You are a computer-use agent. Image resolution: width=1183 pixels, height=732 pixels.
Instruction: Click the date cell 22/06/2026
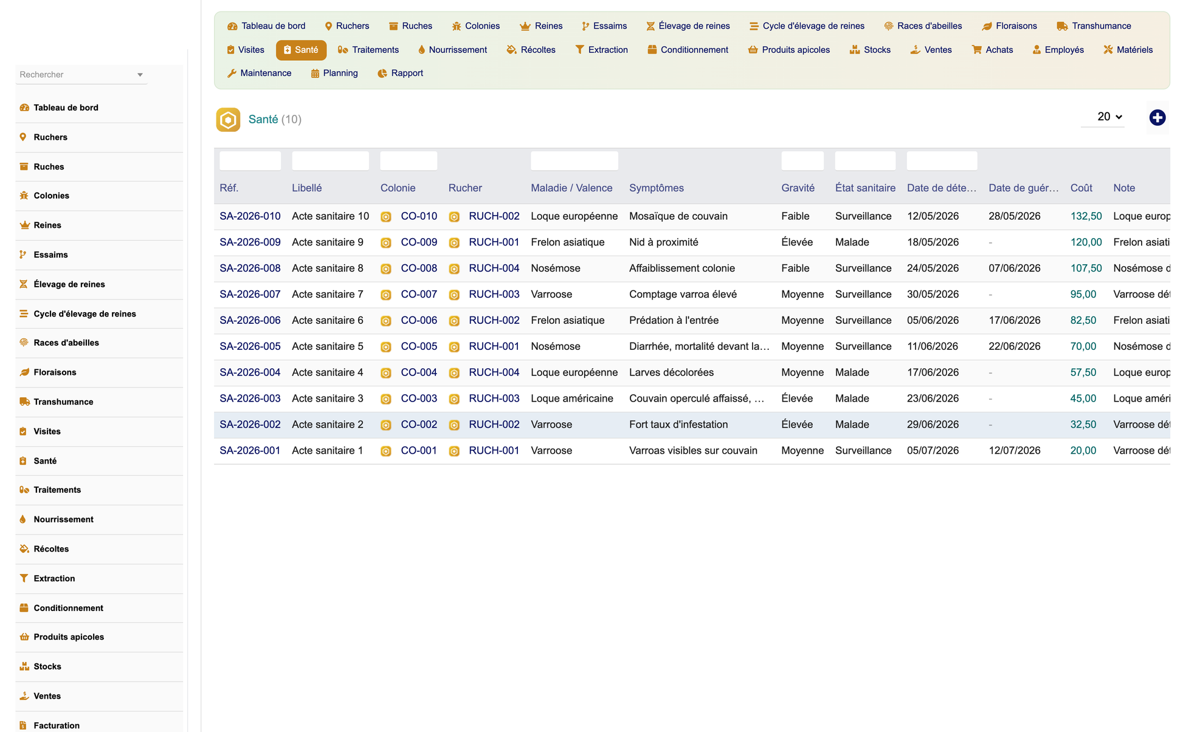coord(1015,347)
